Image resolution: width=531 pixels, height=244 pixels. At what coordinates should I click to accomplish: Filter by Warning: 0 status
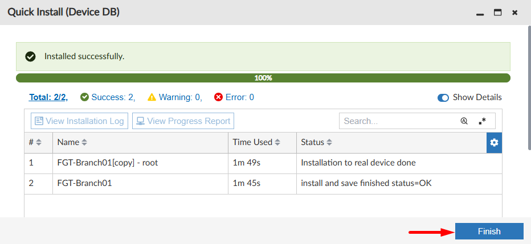181,97
